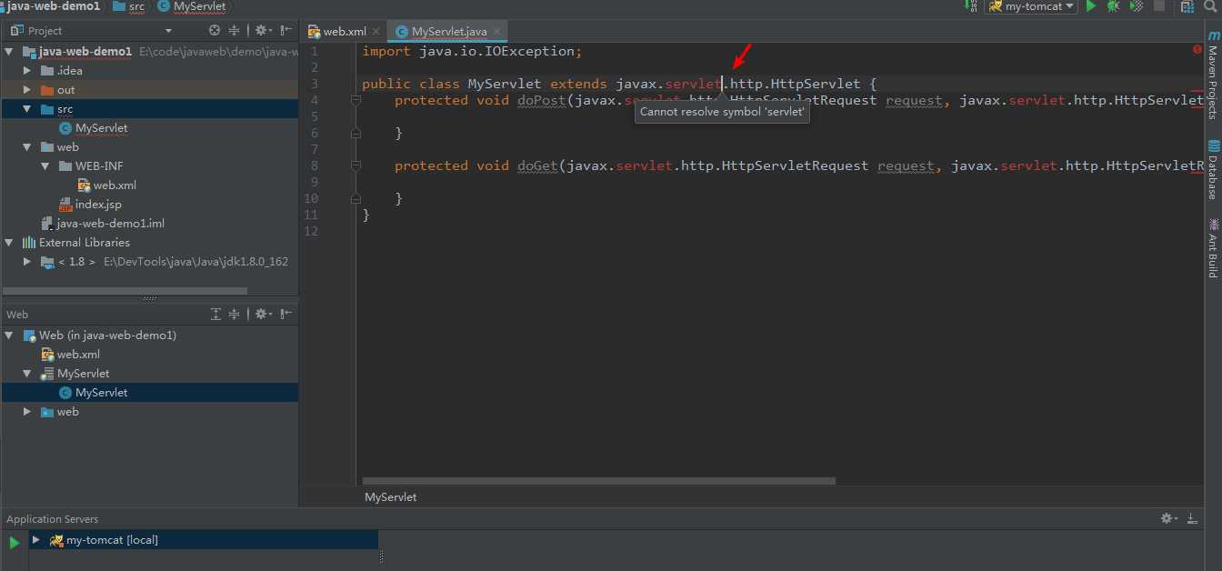The width and height of the screenshot is (1222, 571).
Task: Click HttpServlet in the class declaration
Action: 815,84
